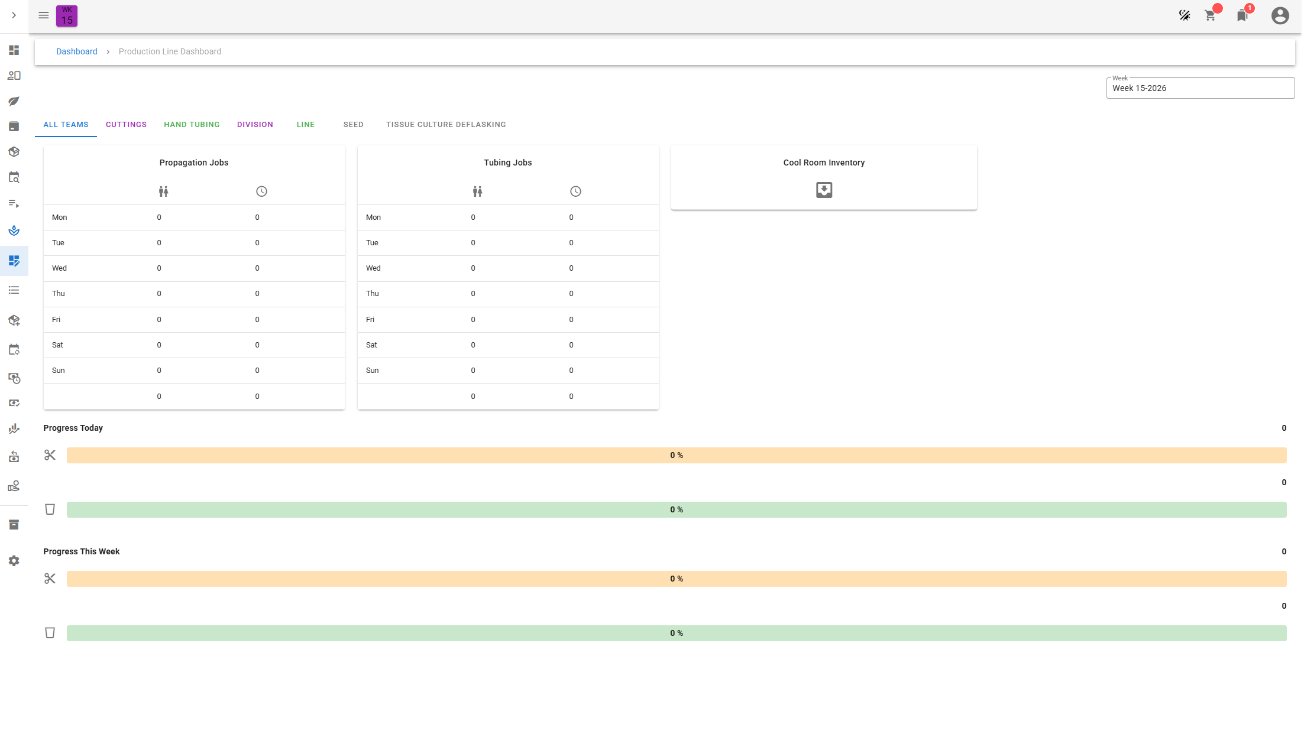Open the shopping cart icon

pos(1210,16)
